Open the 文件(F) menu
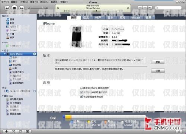The height and width of the screenshot is (134, 186). click(5, 2)
